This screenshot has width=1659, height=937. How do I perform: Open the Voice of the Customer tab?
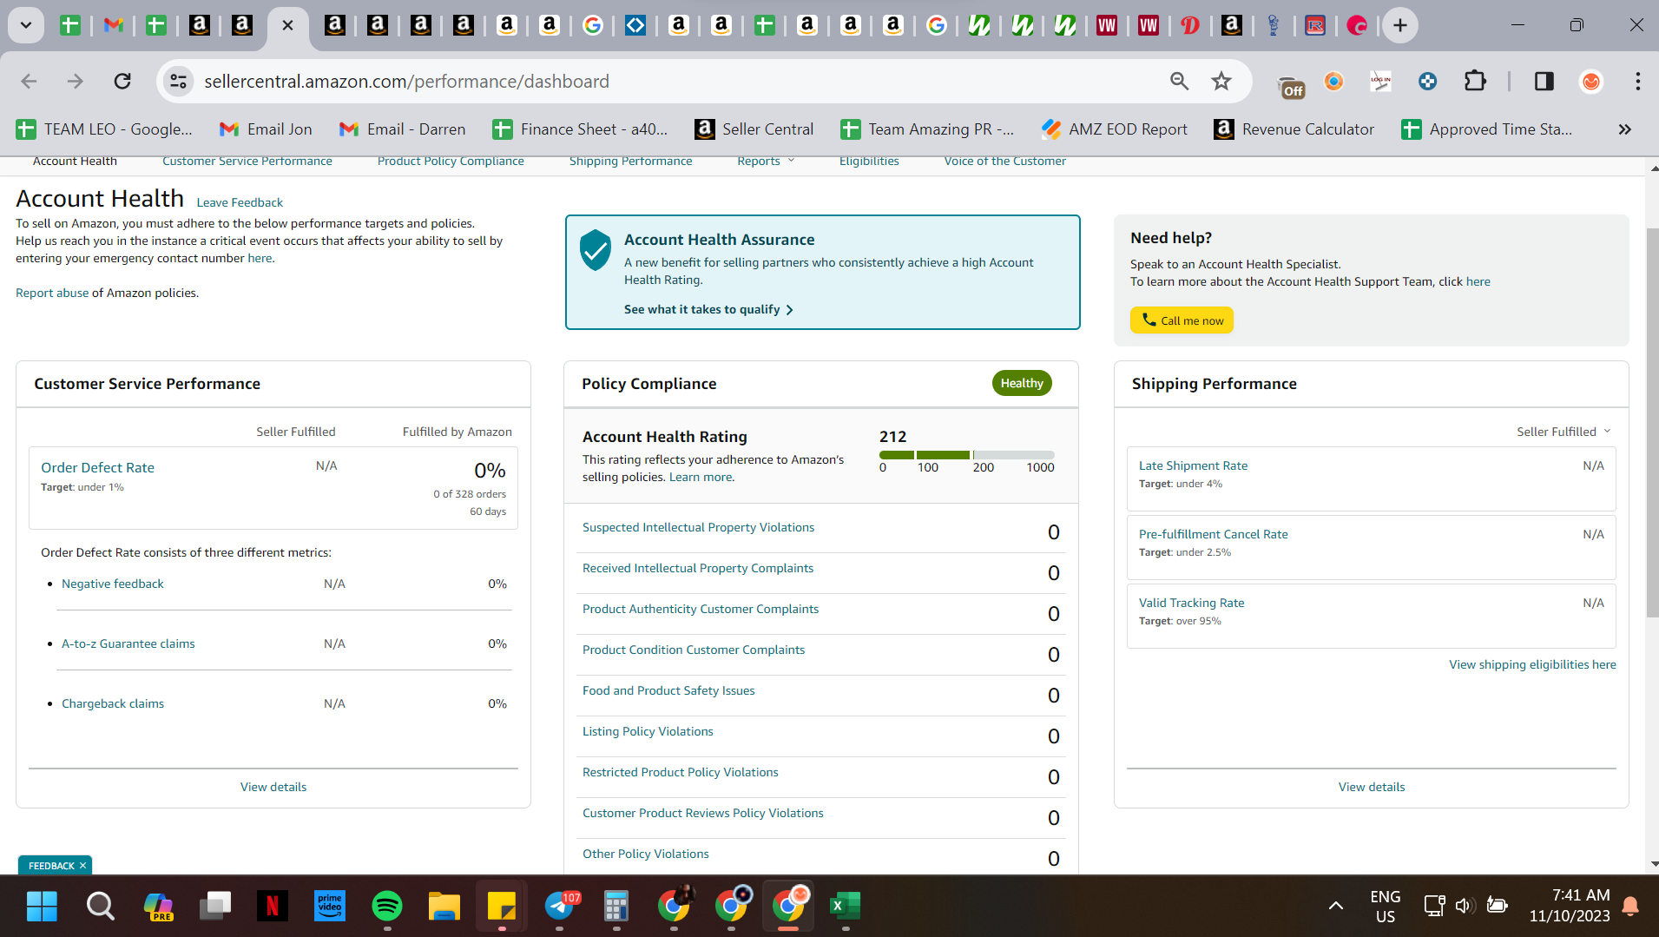click(1005, 162)
